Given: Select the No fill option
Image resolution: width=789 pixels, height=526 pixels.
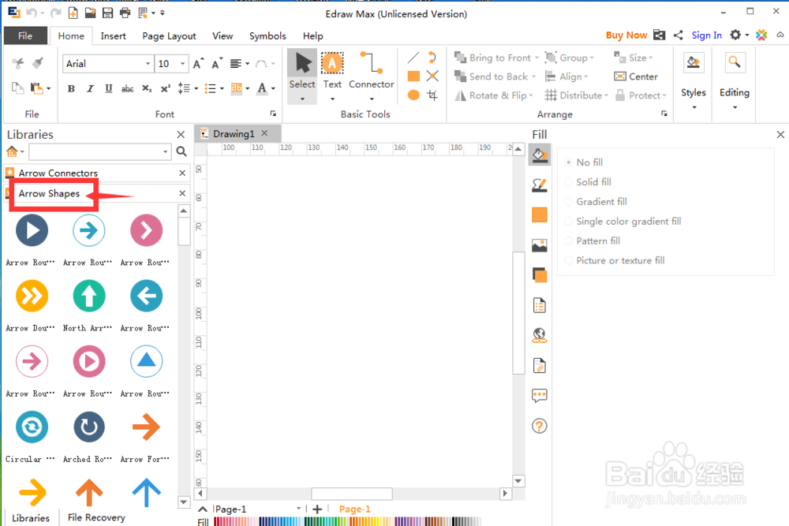Looking at the screenshot, I should click(x=584, y=162).
